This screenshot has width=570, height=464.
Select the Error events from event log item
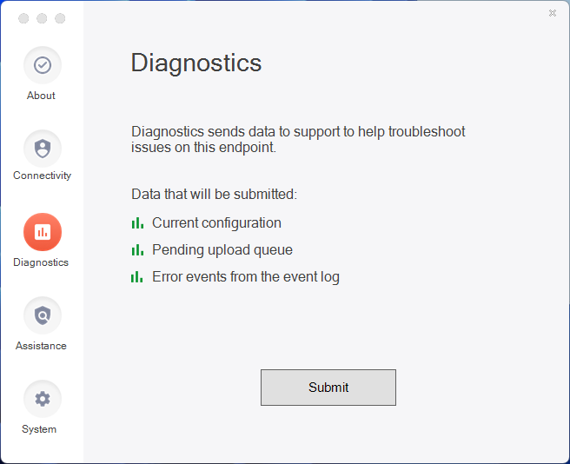tap(246, 277)
